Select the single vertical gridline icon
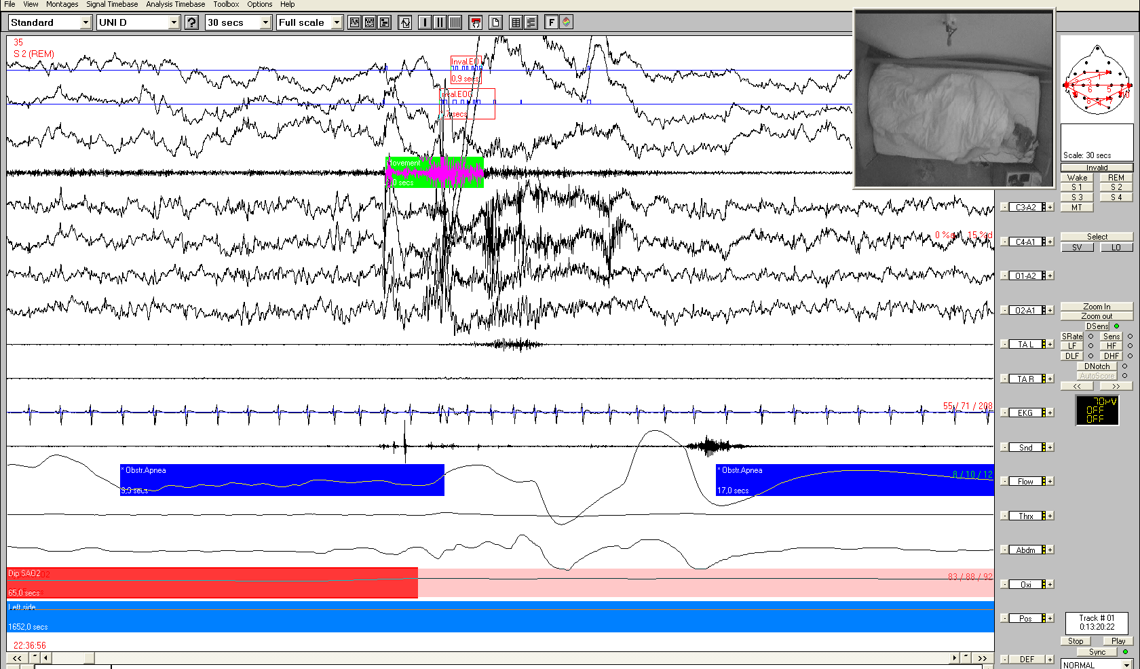This screenshot has height=669, width=1140. (x=425, y=22)
